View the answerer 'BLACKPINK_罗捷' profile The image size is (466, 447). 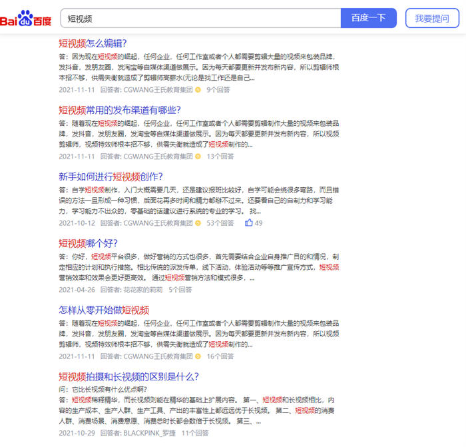click(x=149, y=433)
